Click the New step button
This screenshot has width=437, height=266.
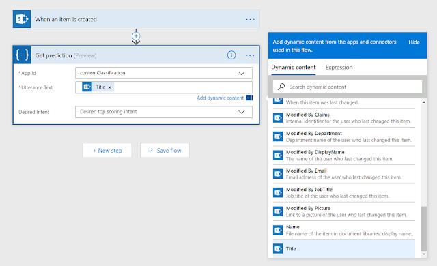coord(107,151)
